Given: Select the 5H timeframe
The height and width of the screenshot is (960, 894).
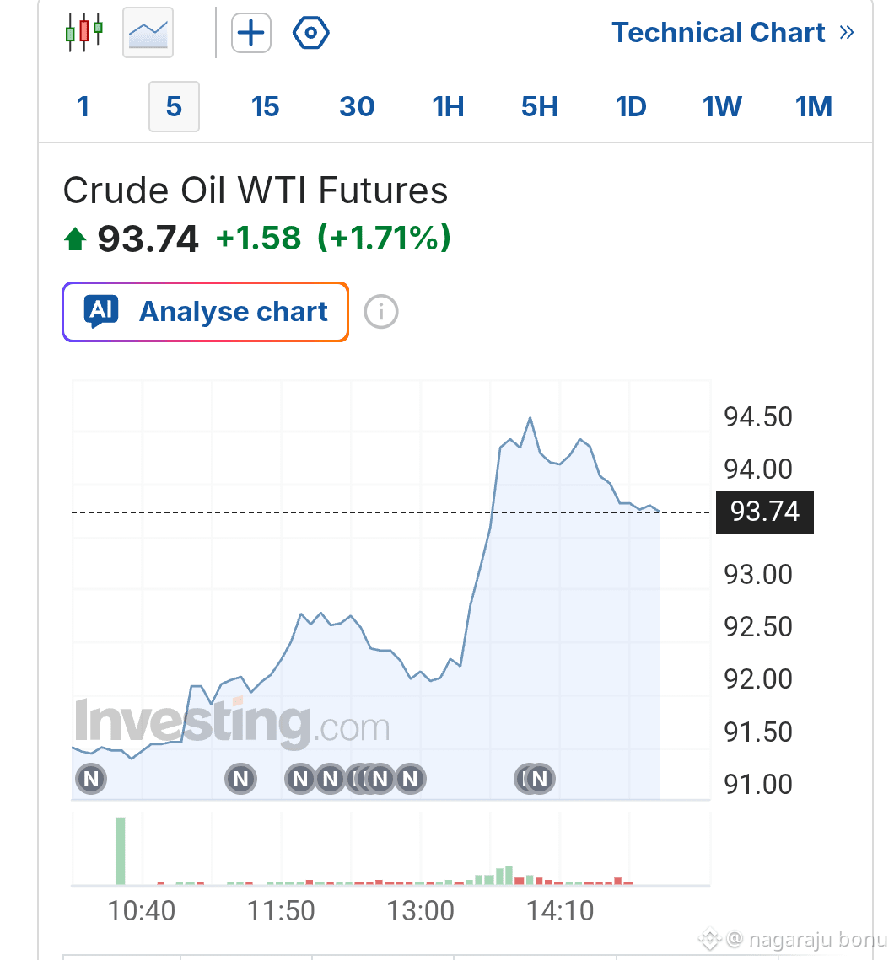Looking at the screenshot, I should tap(539, 106).
